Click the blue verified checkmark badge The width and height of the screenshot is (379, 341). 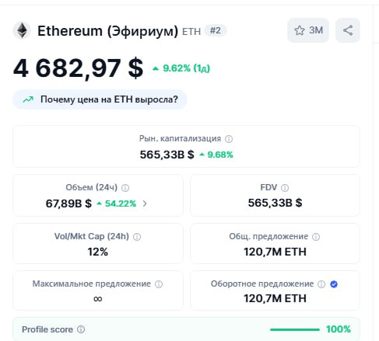coord(334,284)
